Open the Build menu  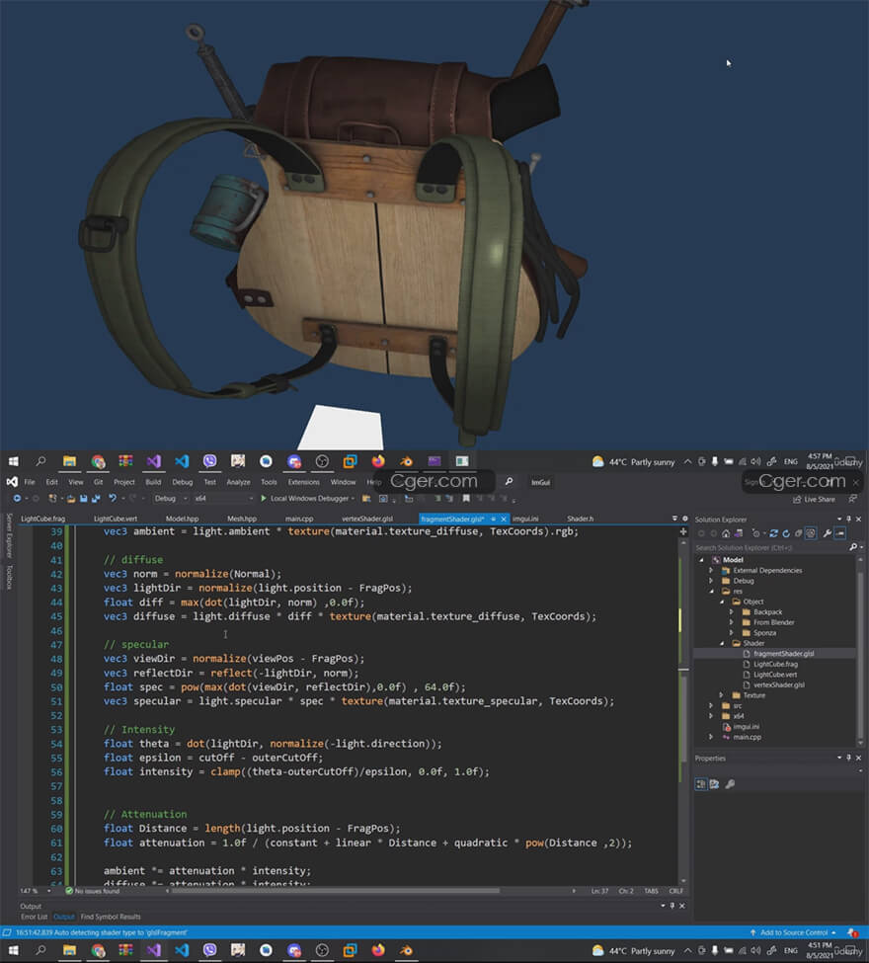pyautogui.click(x=153, y=482)
